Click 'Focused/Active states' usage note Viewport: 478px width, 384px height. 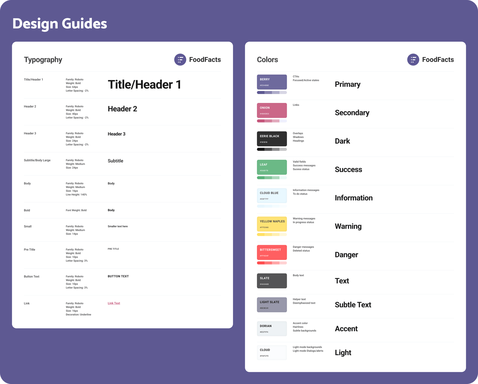pos(306,80)
